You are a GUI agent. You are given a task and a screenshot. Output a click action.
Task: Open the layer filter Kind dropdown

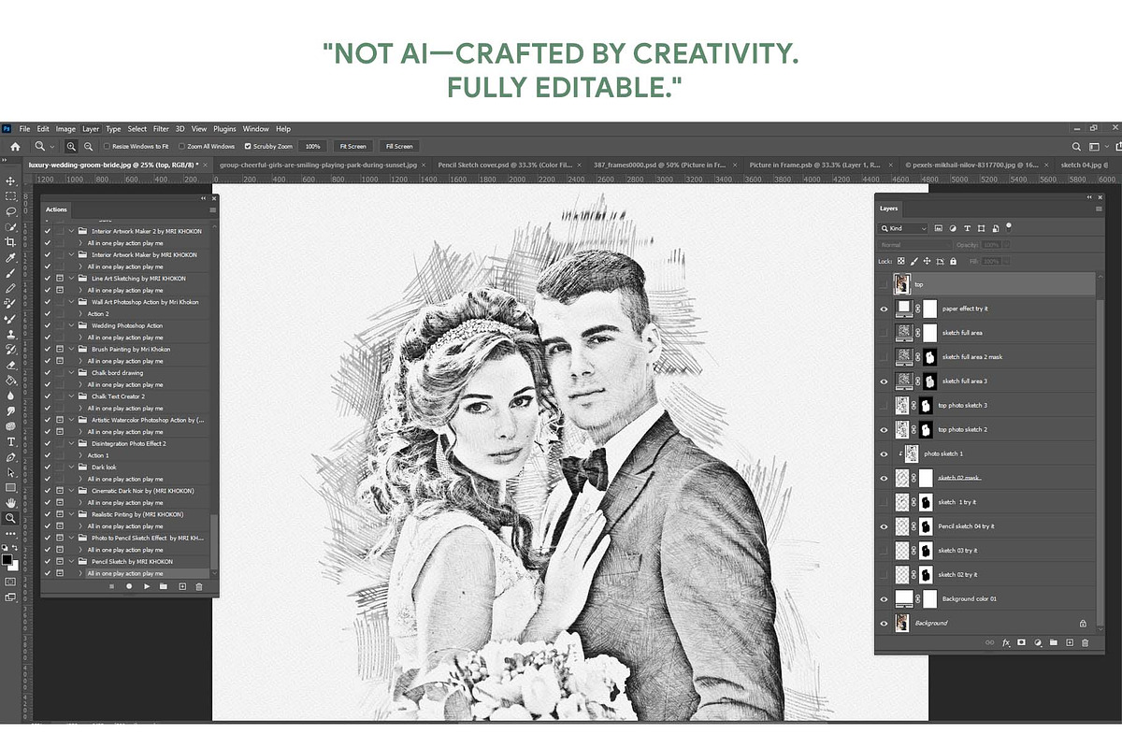903,228
